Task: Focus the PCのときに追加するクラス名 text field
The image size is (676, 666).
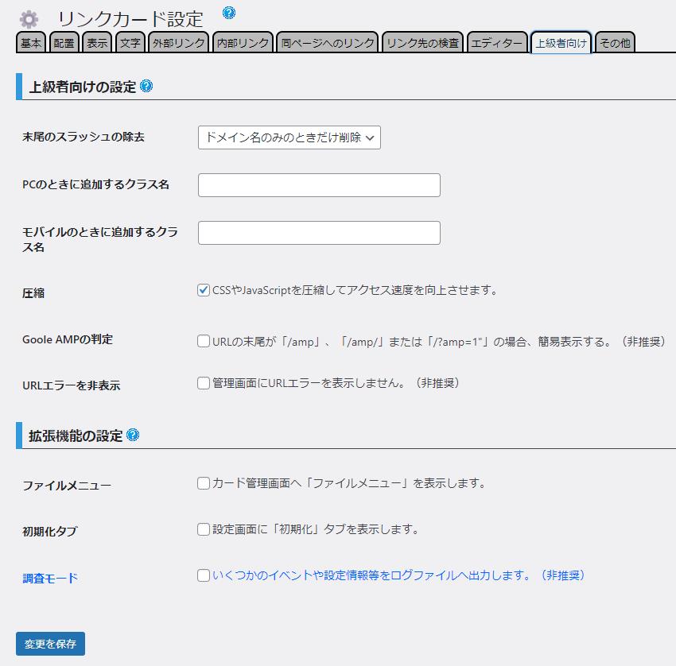Action: point(319,185)
